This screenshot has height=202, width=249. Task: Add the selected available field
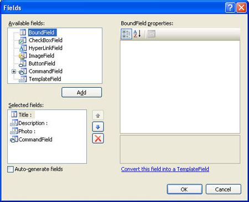point(81,92)
